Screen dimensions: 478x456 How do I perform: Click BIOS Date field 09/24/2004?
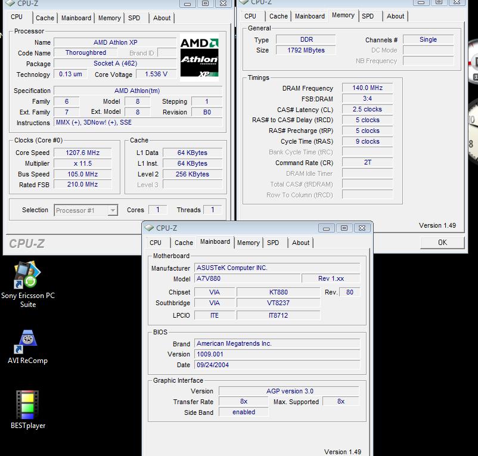pyautogui.click(x=277, y=365)
